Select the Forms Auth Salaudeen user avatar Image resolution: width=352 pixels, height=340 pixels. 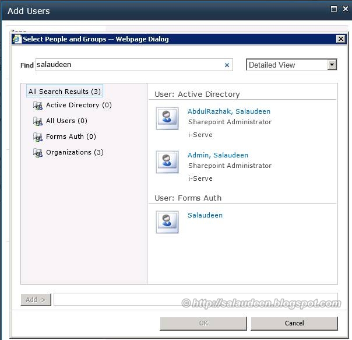(167, 222)
